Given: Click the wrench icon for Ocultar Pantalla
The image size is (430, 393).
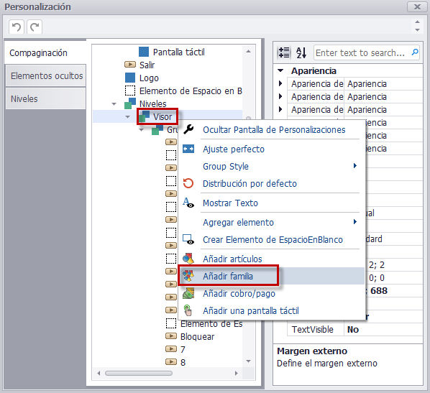Looking at the screenshot, I should click(x=188, y=129).
